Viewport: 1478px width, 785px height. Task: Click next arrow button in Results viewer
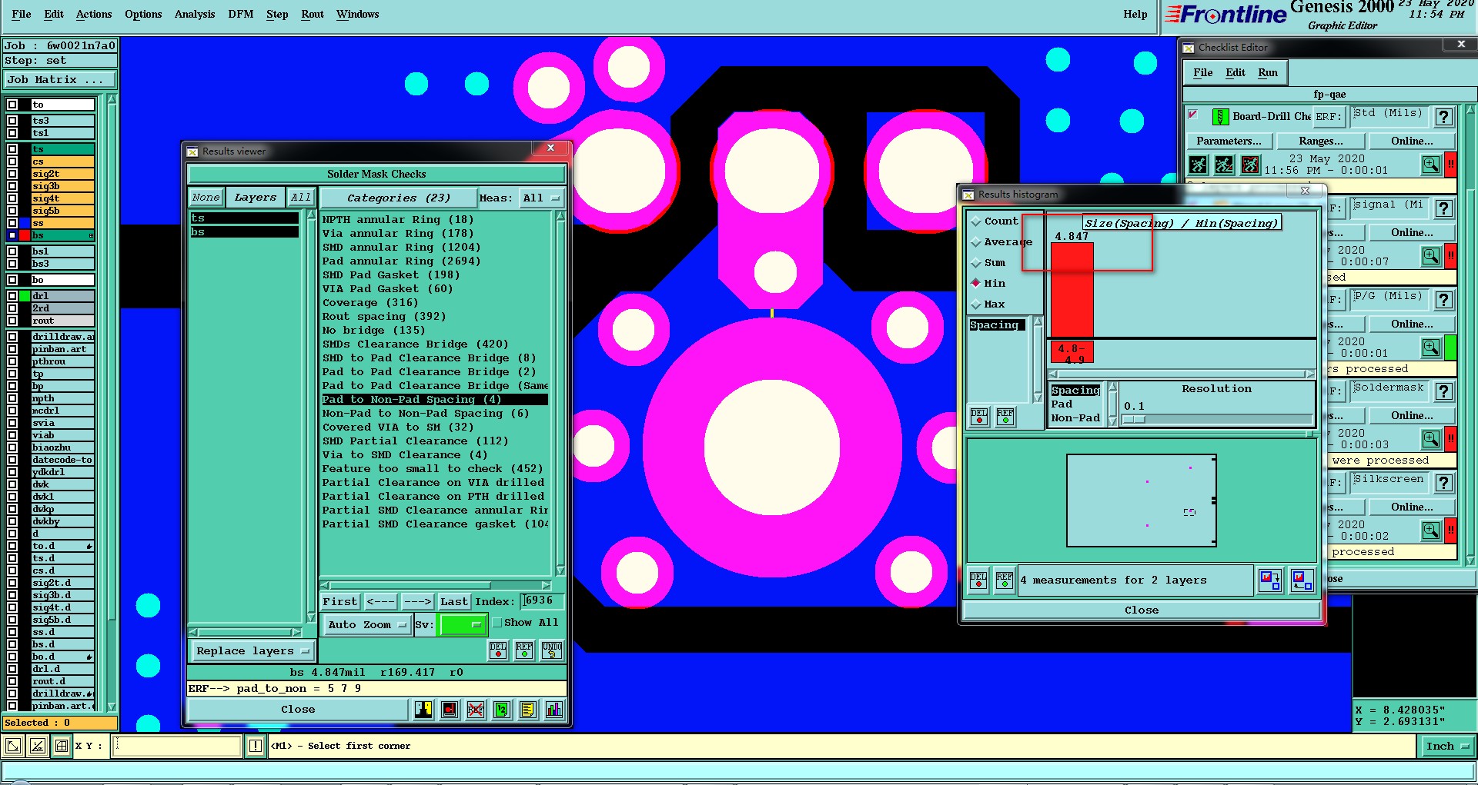pos(417,601)
